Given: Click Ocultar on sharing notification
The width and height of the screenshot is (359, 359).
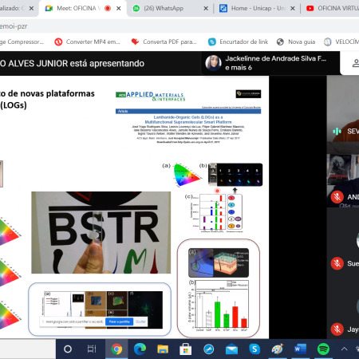Looking at the screenshot, I should pyautogui.click(x=140, y=322).
